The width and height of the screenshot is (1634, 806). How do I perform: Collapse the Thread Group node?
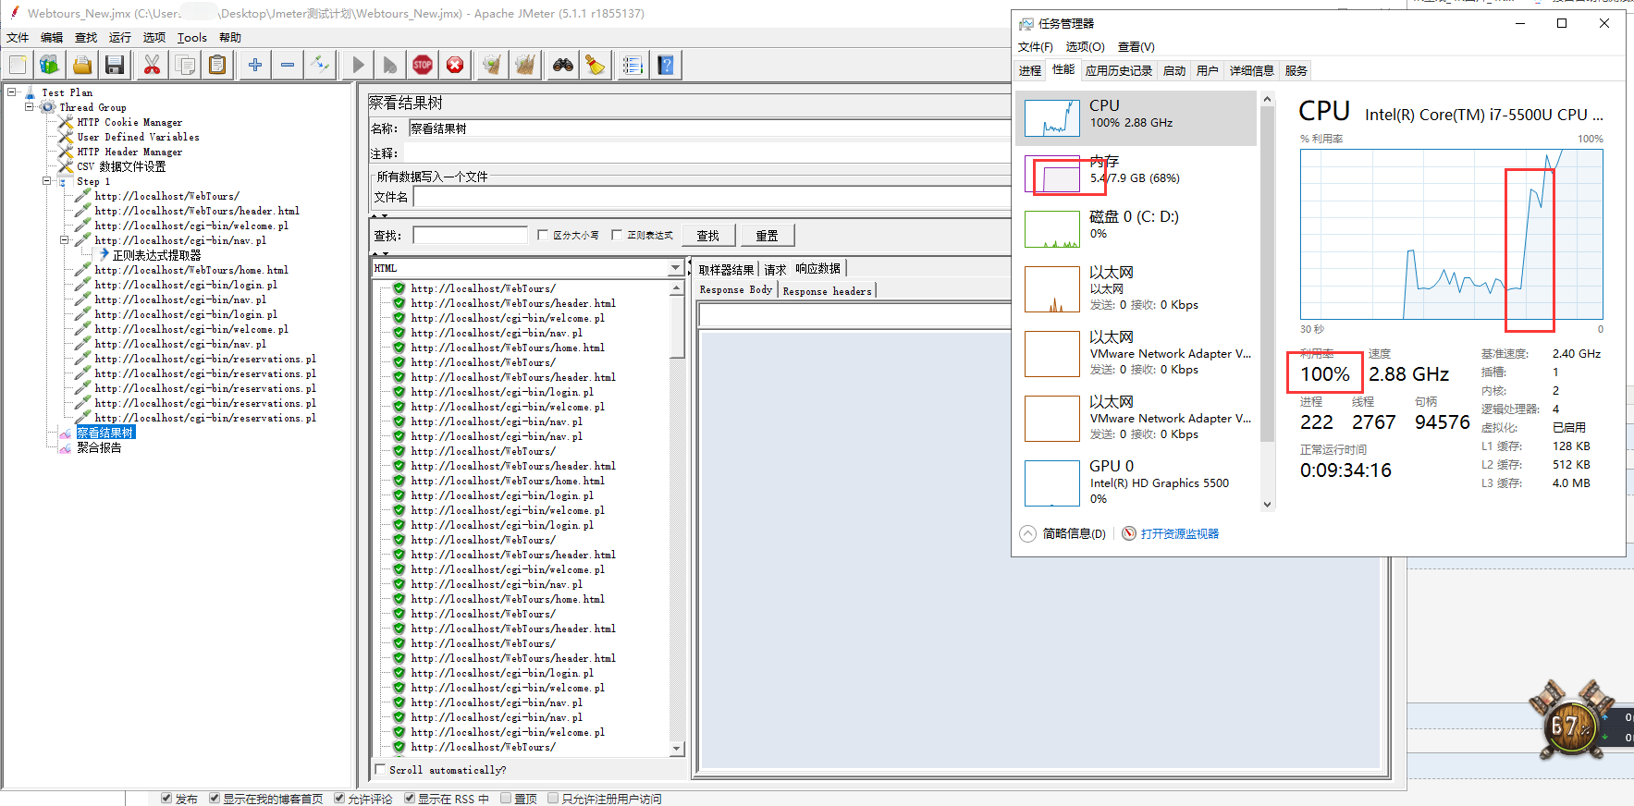pos(30,106)
